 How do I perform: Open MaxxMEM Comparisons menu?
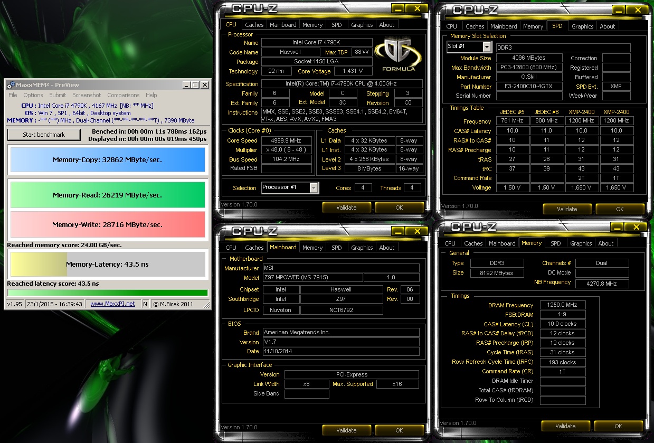click(x=124, y=95)
